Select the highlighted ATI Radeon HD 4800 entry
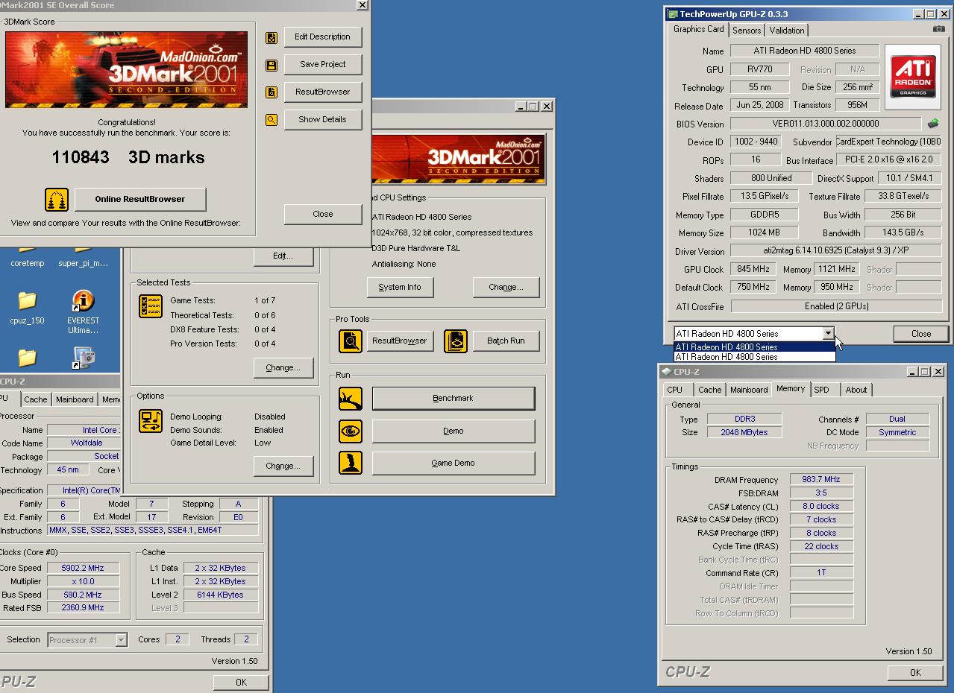The image size is (954, 693). pyautogui.click(x=754, y=346)
